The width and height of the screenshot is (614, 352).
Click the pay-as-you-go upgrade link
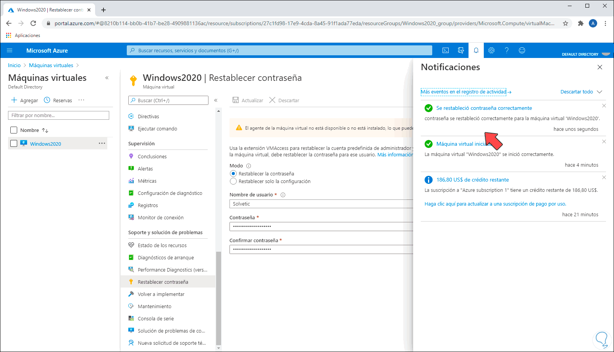point(495,204)
